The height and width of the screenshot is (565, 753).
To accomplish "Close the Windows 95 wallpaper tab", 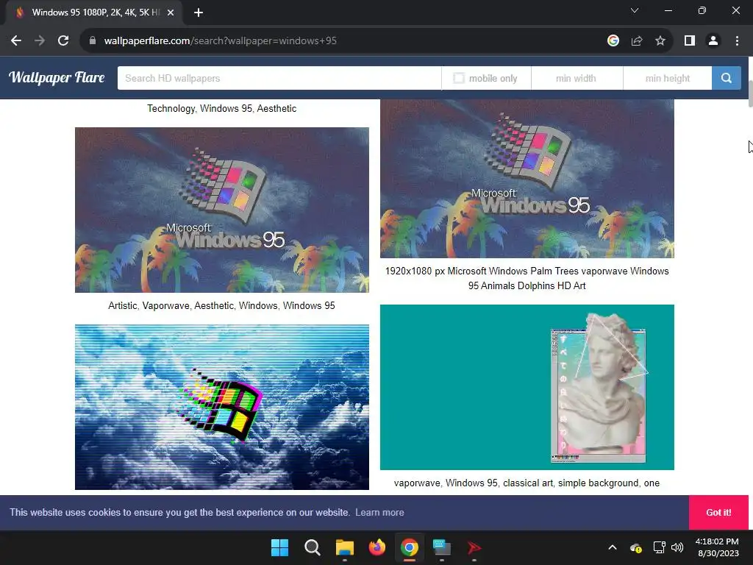I will [171, 13].
